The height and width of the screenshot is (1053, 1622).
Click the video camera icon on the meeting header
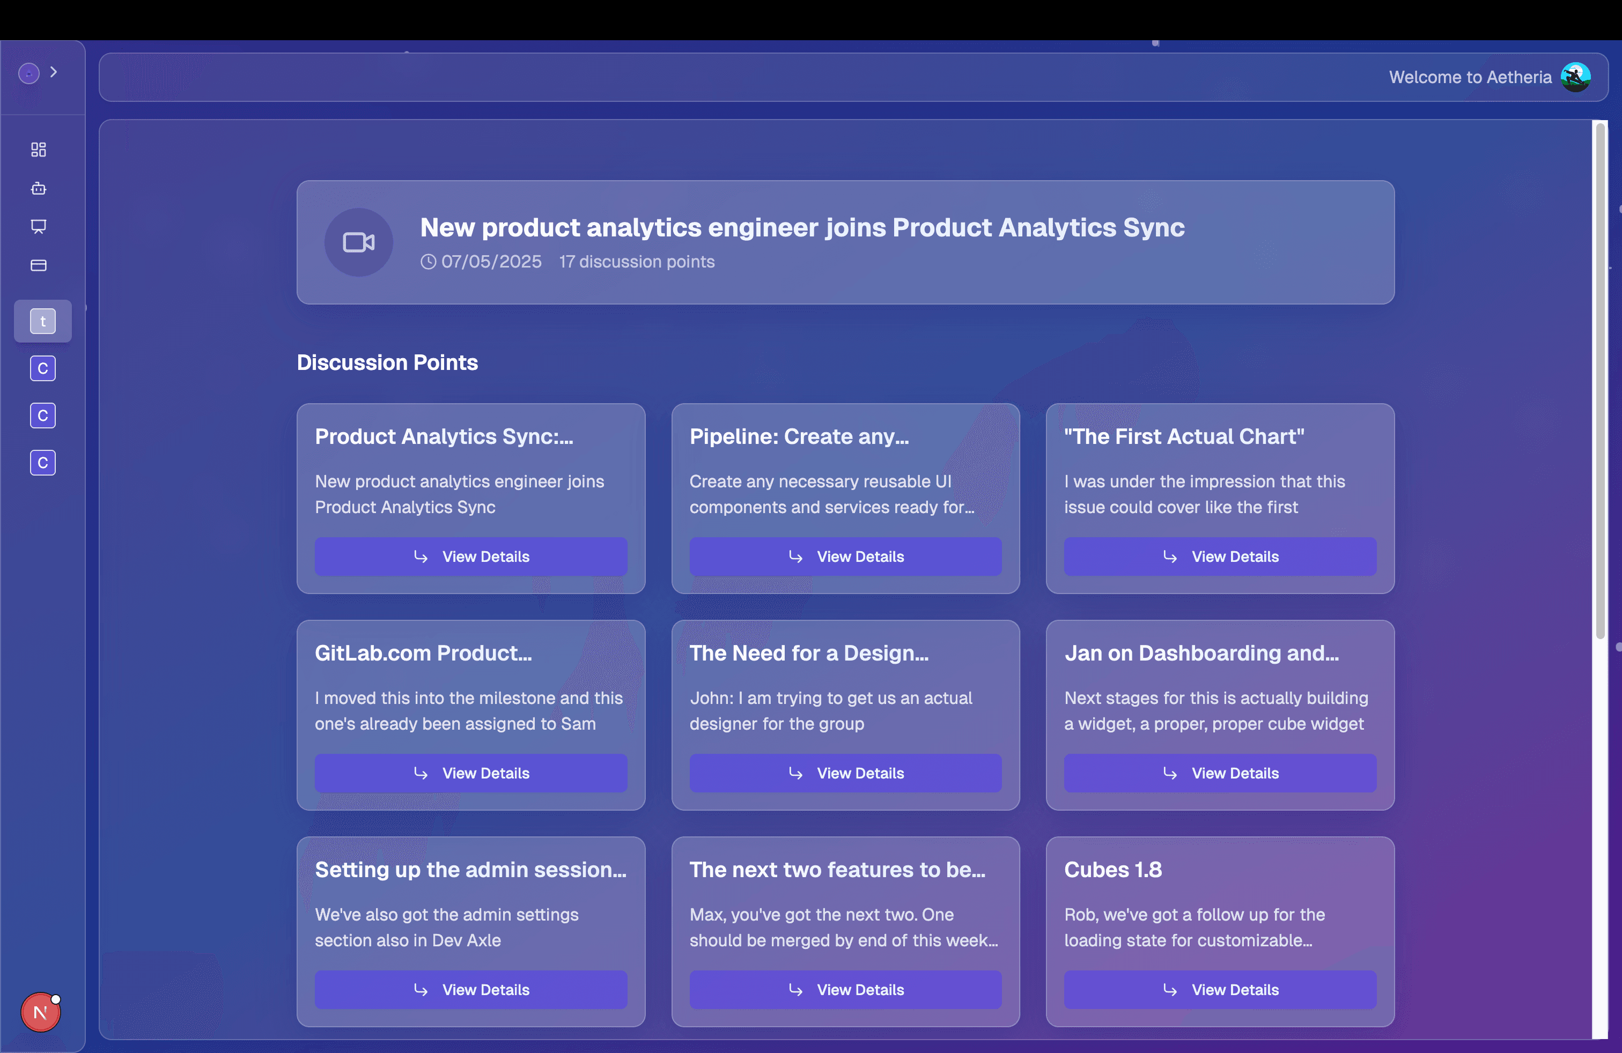358,242
